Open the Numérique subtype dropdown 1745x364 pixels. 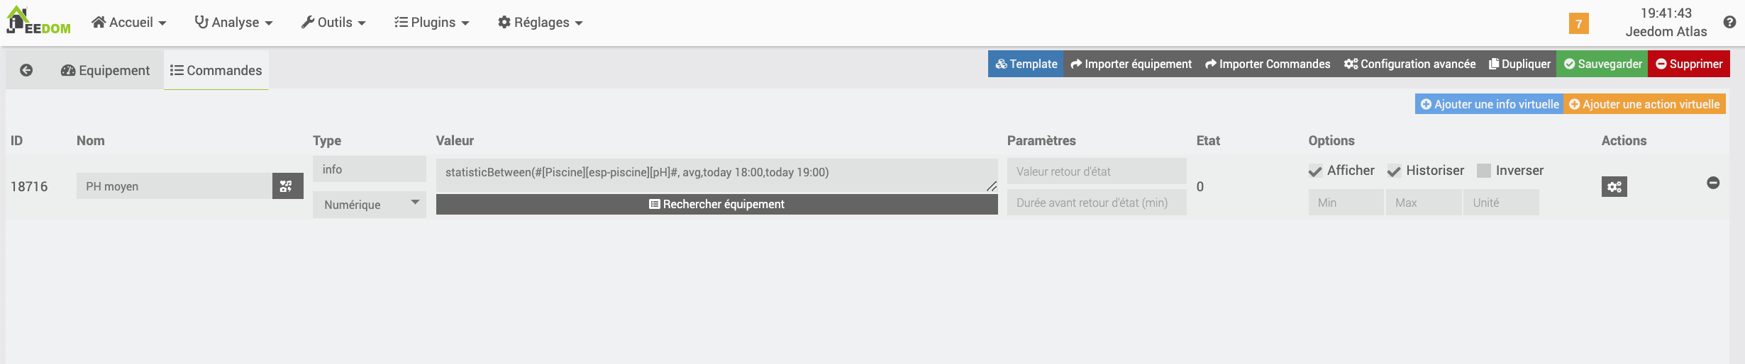click(x=369, y=205)
